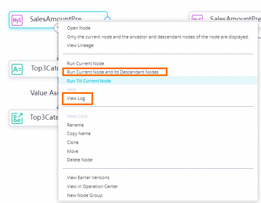Select Copy Name

pyautogui.click(x=79, y=133)
